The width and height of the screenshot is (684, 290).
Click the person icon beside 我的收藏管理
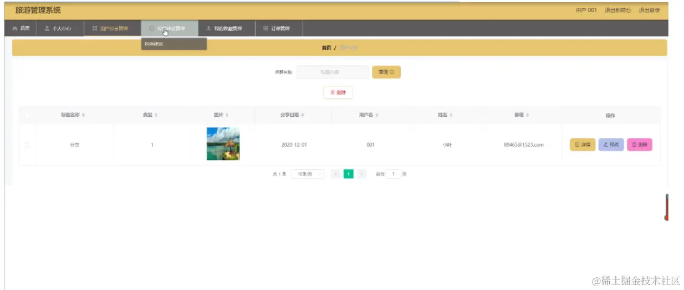(208, 28)
